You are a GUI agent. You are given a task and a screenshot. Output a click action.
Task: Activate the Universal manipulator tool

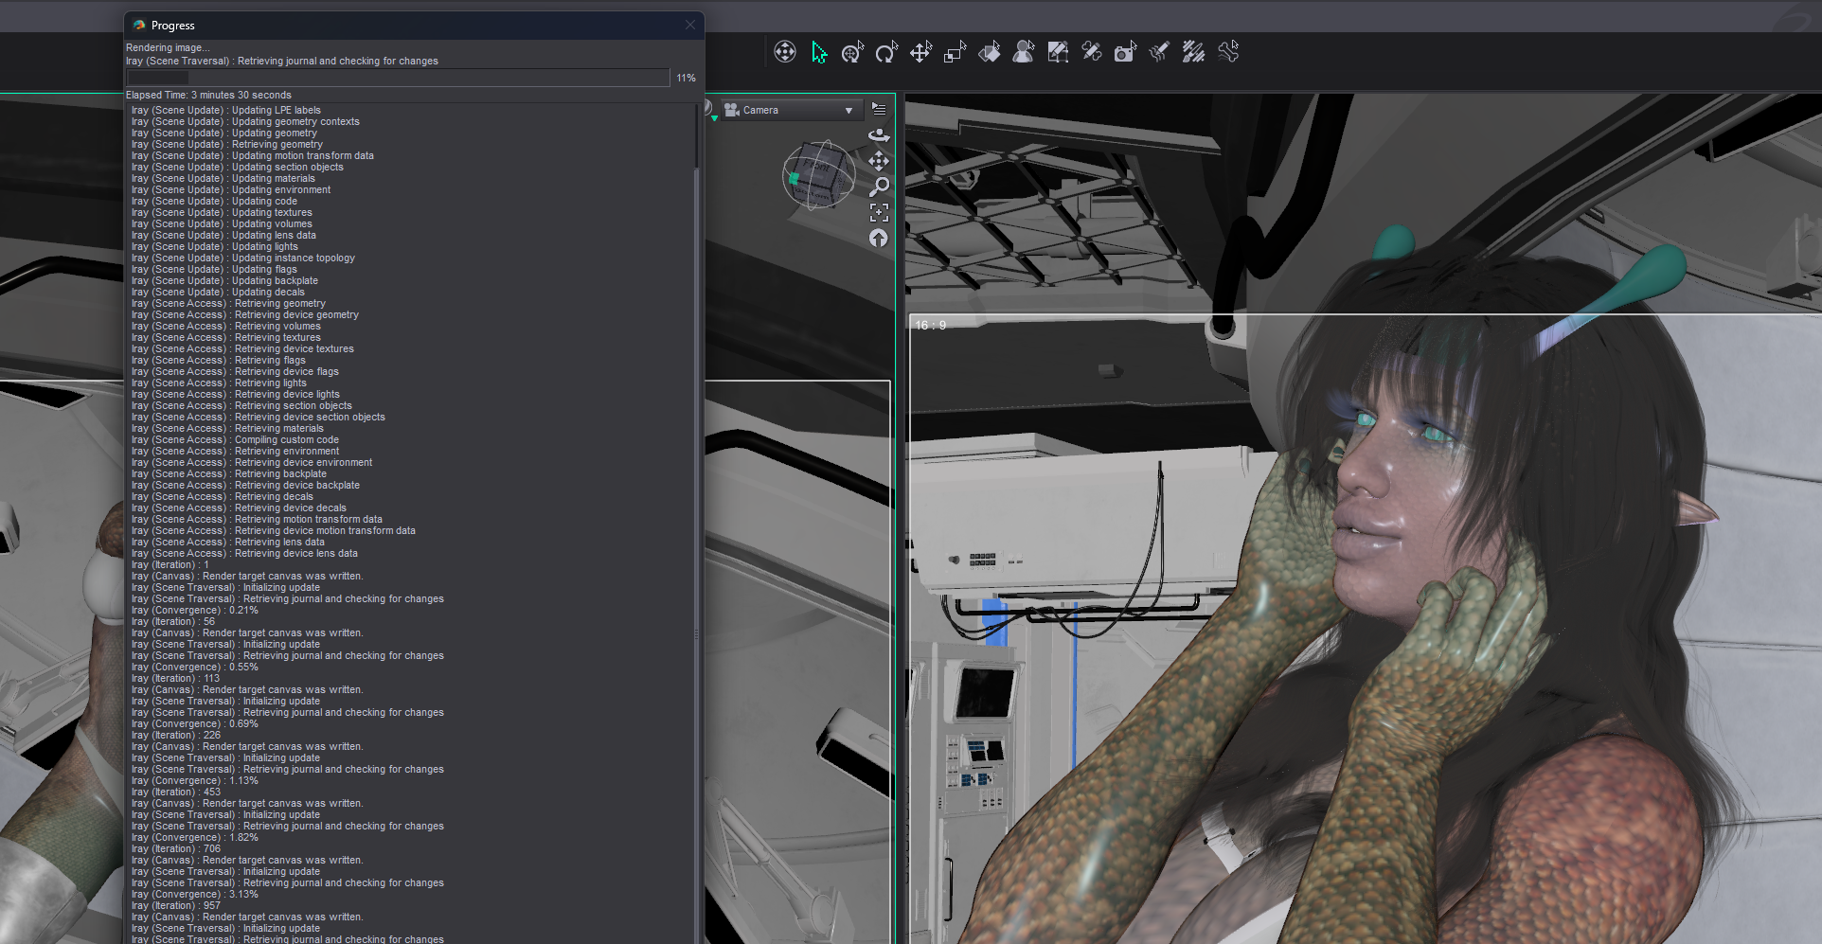852,52
